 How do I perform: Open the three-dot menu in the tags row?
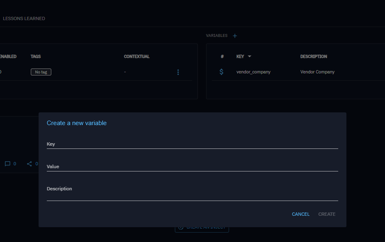(178, 72)
